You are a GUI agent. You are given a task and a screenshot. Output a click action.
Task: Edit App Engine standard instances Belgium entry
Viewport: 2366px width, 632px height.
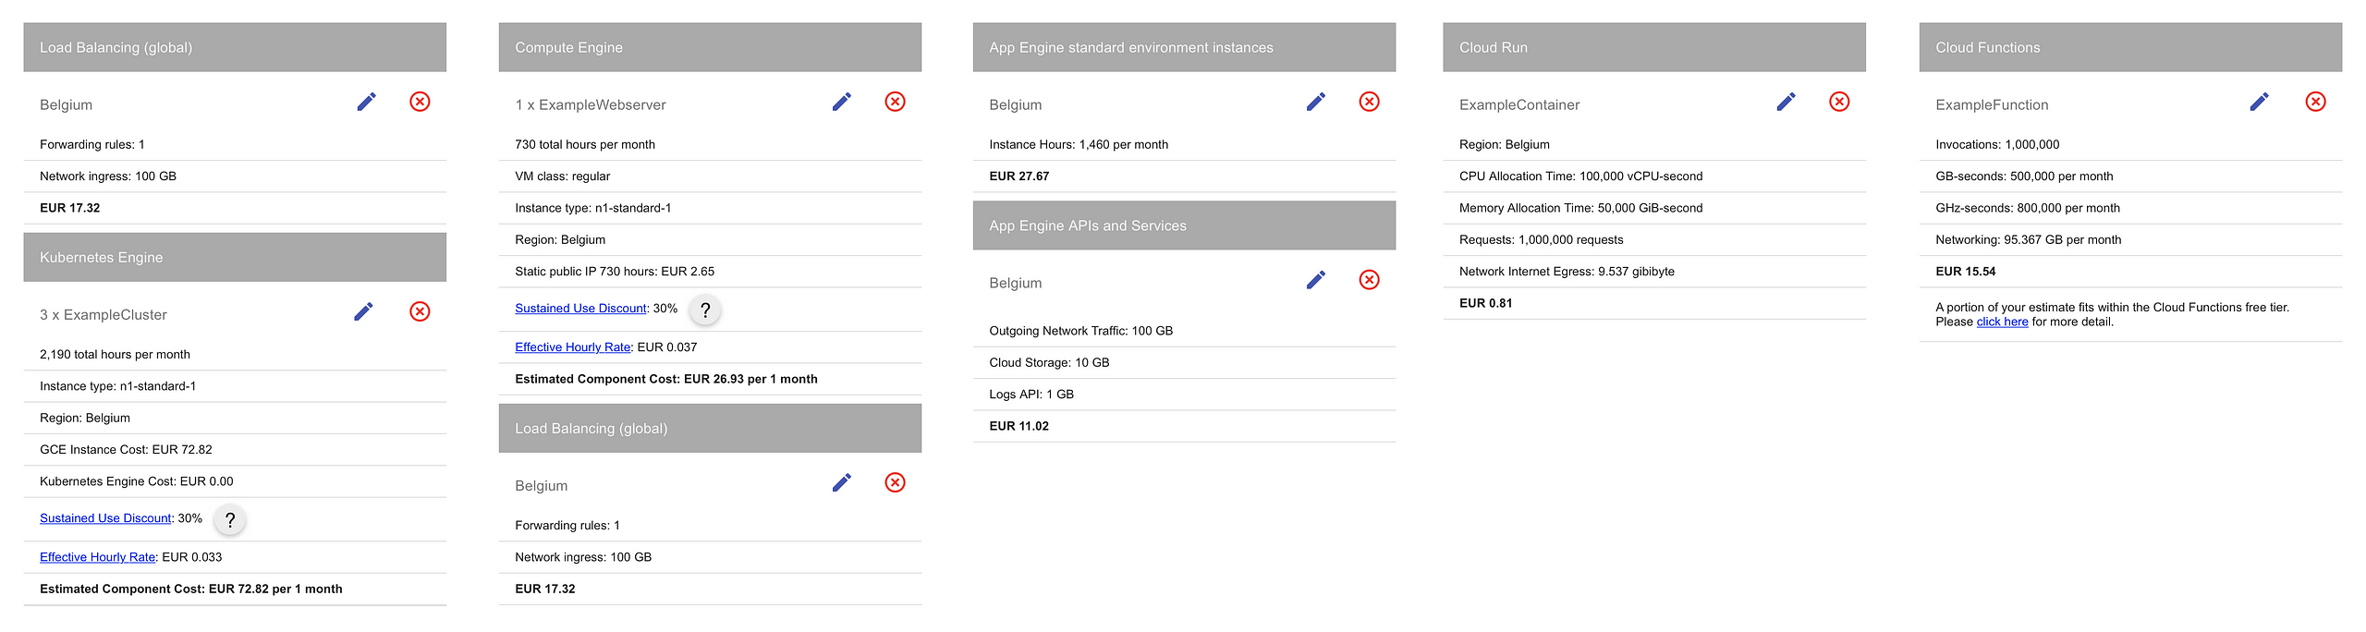[1316, 102]
